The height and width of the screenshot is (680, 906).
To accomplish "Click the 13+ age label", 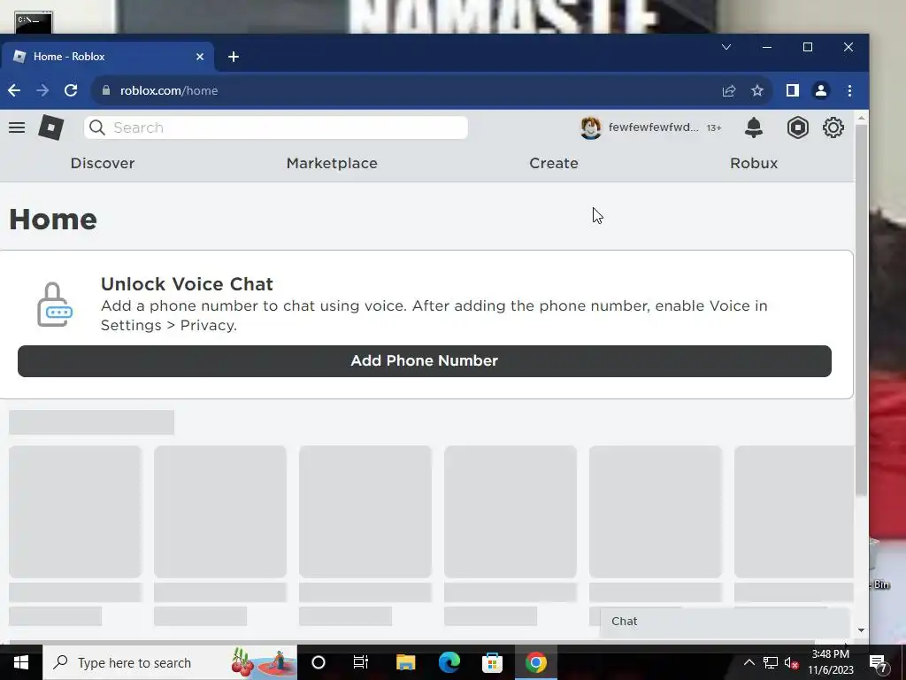I will (x=714, y=127).
